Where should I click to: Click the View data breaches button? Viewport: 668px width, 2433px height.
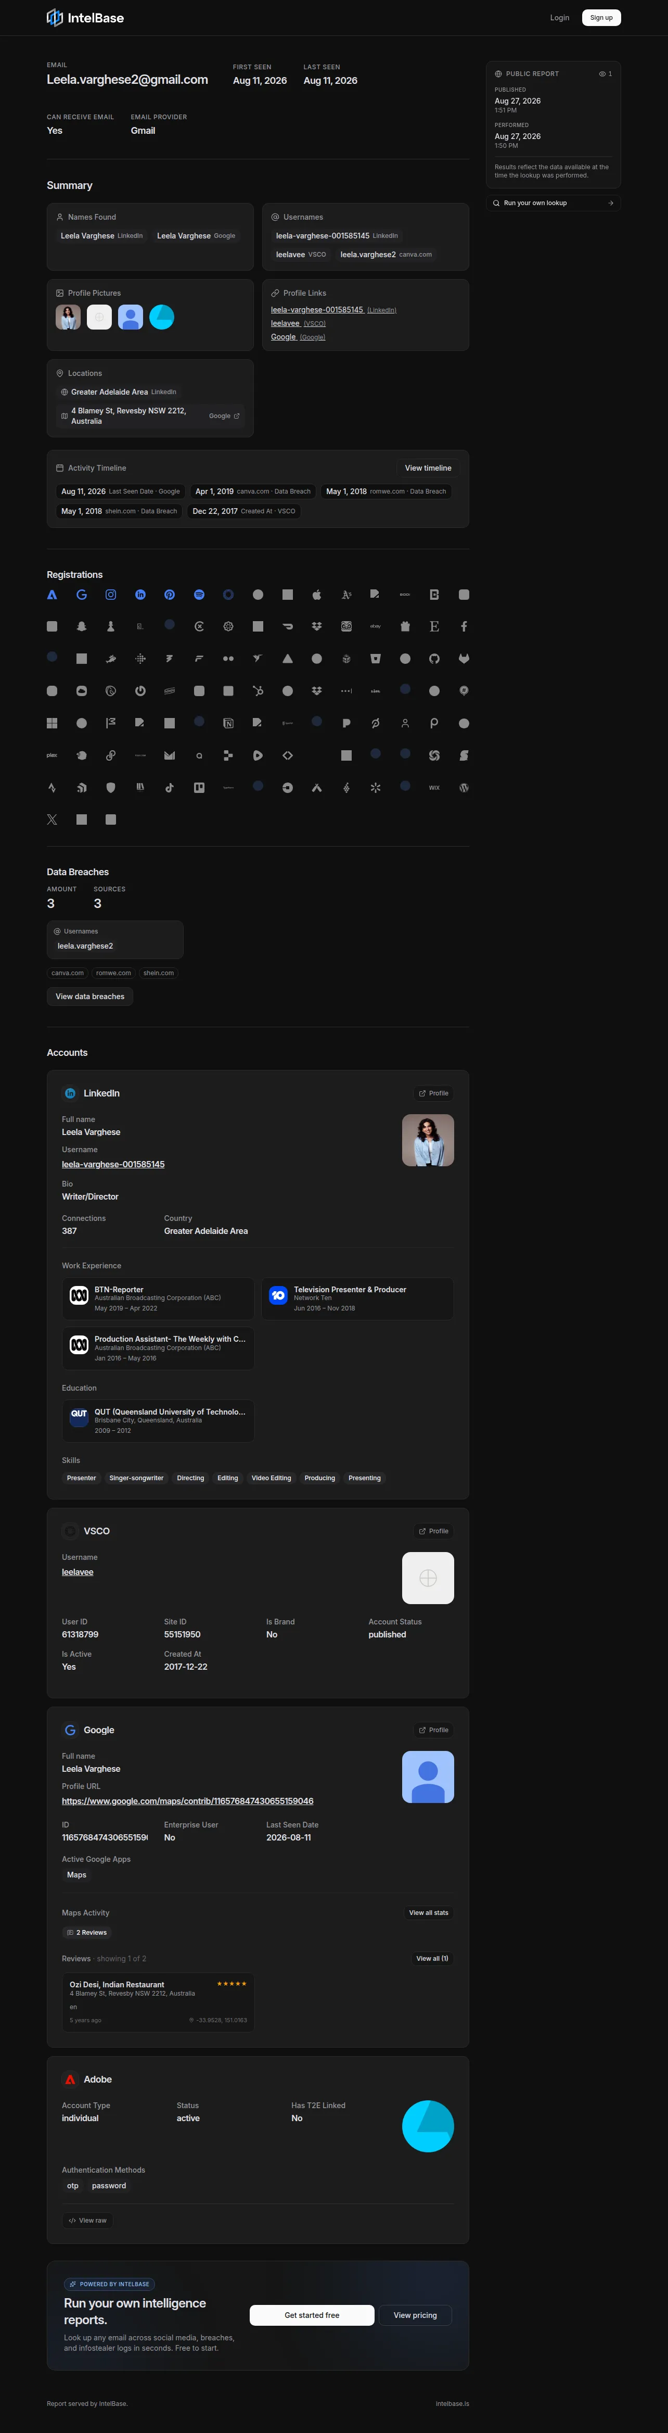tap(89, 997)
